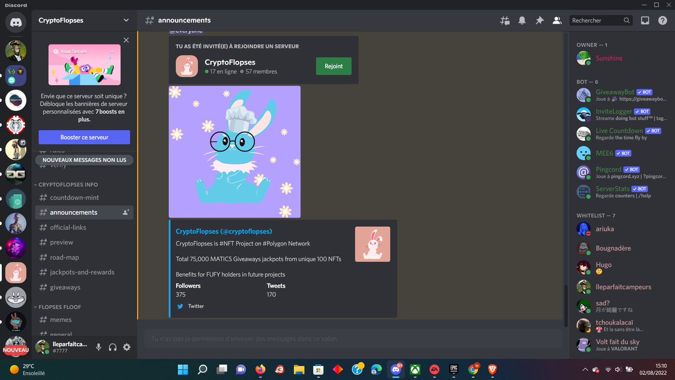Screen dimensions: 675x380
Task: Open weather widget 29°C Ensoleillé
Action: 28,369
